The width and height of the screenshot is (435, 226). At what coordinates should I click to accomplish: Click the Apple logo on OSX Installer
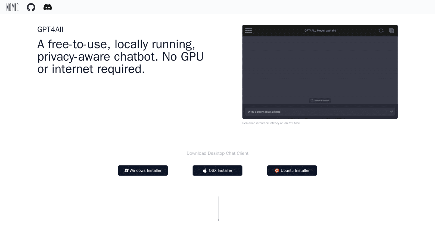pyautogui.click(x=205, y=170)
